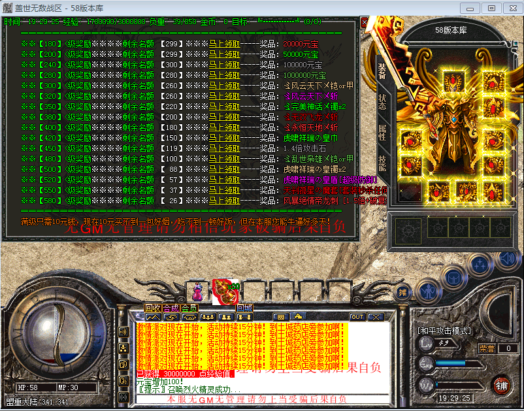This screenshot has height=411, width=524.
Task: Click the zigzag-line chat toolbar icon
Action: (153, 317)
